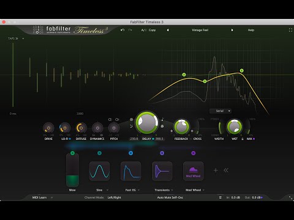Open the Transients source dropdown arrow
Screen dimensions: 294x220
(172, 190)
